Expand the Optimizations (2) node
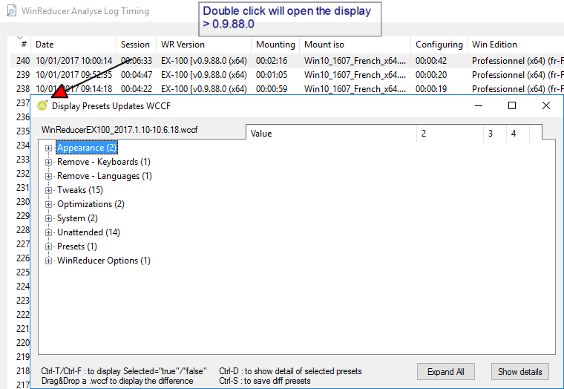 click(48, 204)
